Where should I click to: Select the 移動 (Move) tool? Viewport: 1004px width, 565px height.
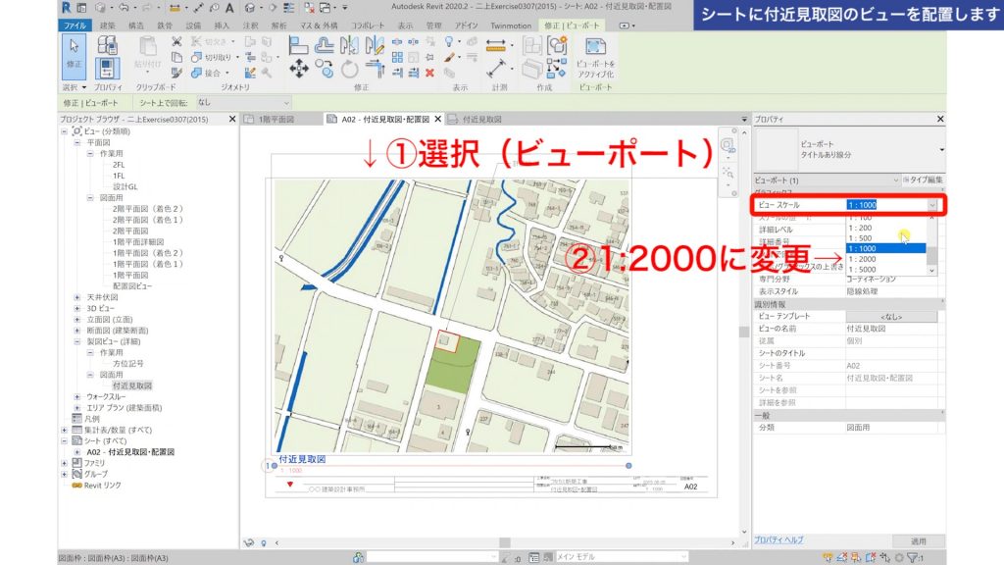pyautogui.click(x=300, y=67)
